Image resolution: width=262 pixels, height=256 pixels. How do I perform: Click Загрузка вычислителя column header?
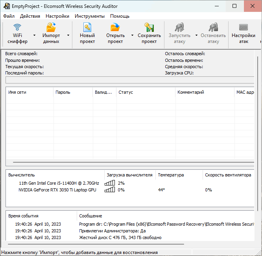tap(130, 175)
